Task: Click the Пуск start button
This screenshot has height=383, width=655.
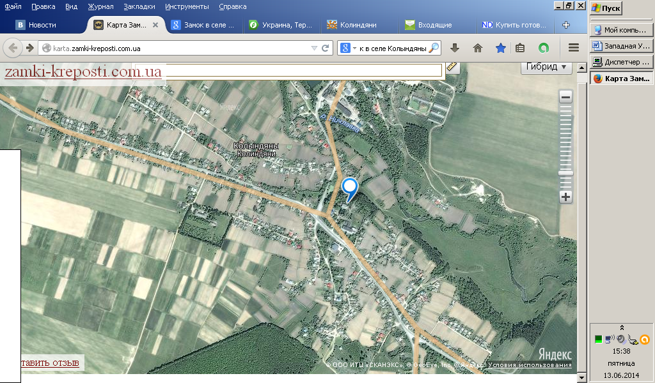Action: tap(606, 8)
